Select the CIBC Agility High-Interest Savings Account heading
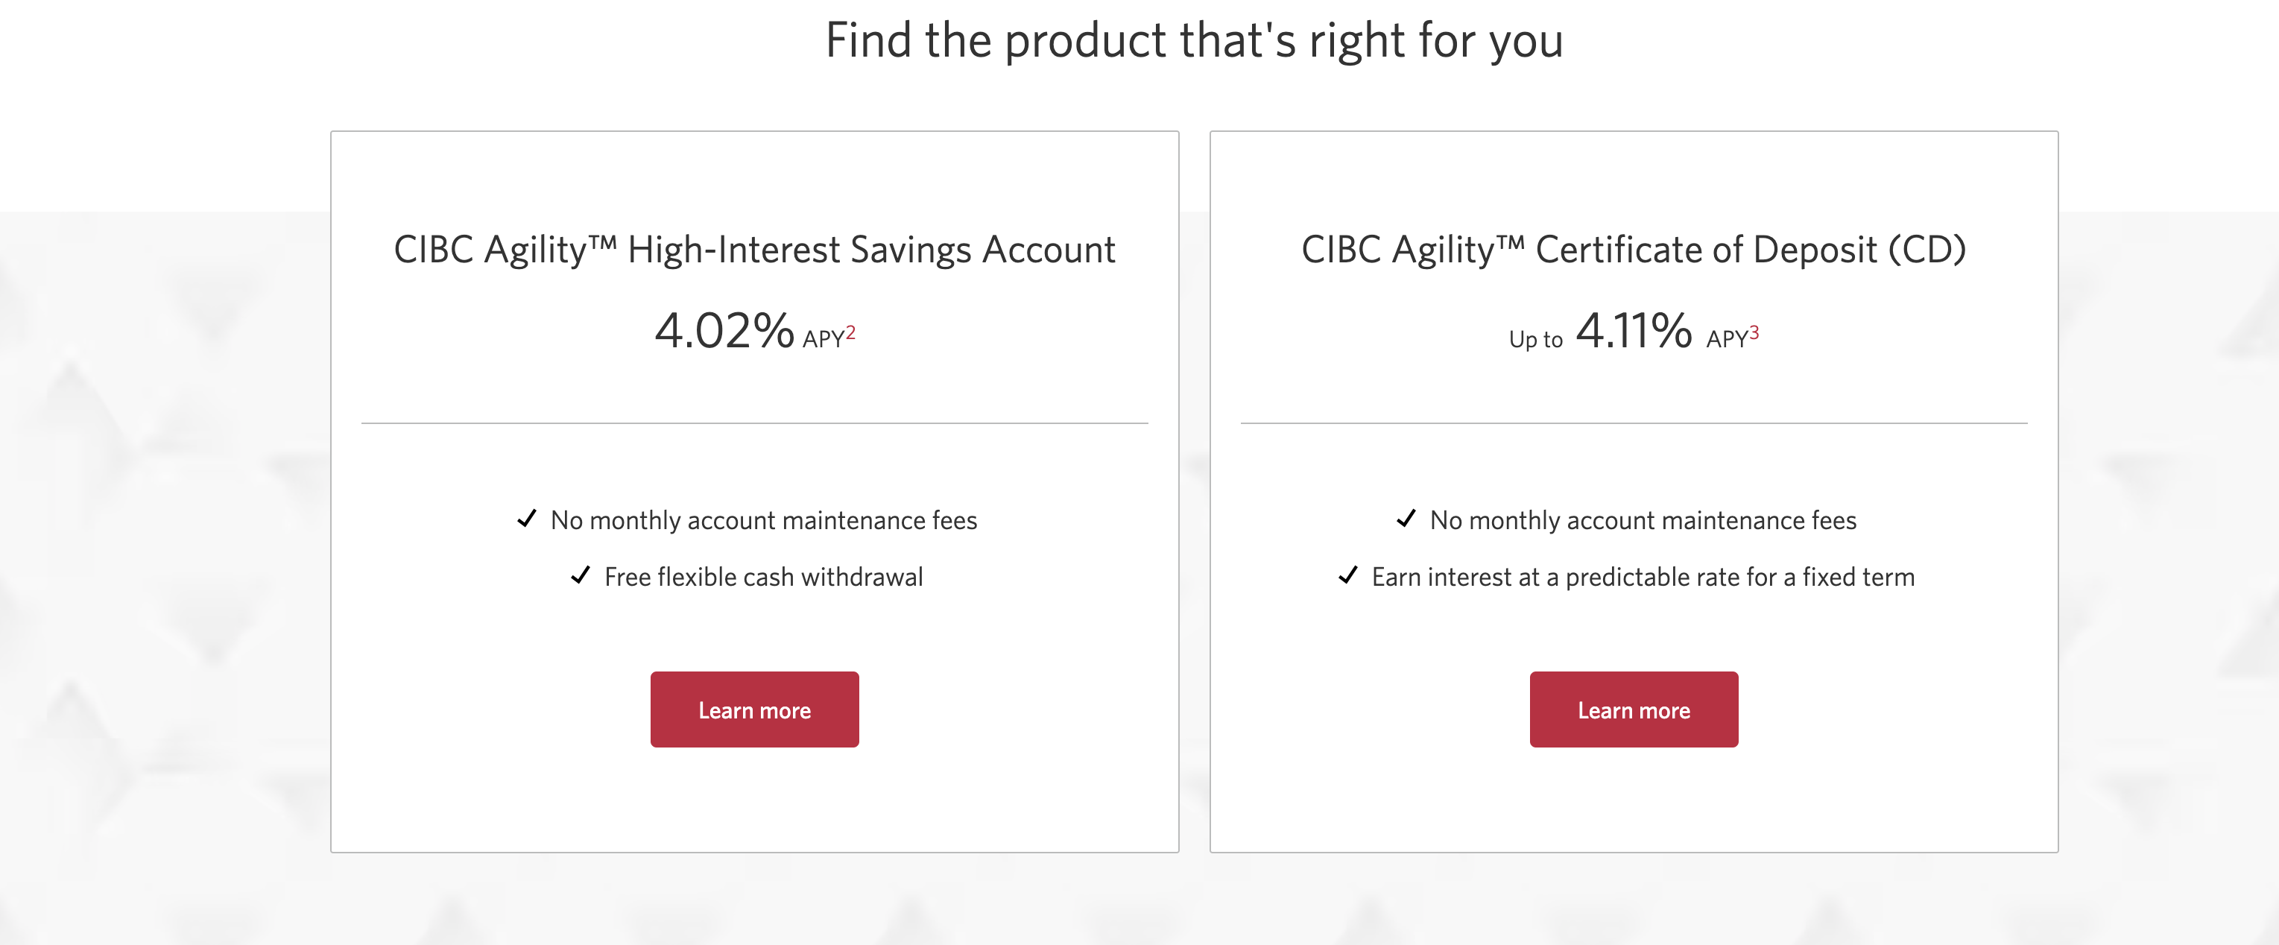This screenshot has width=2279, height=945. (x=753, y=250)
